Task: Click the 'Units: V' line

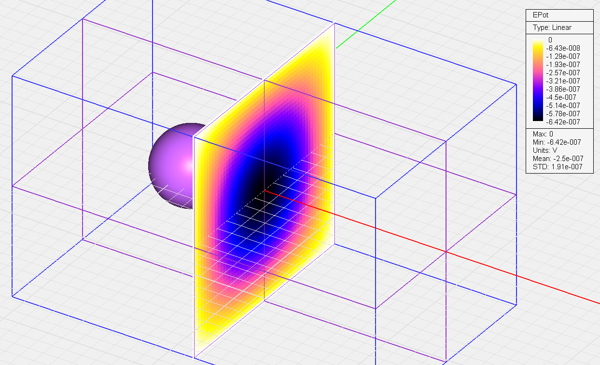Action: tap(544, 150)
